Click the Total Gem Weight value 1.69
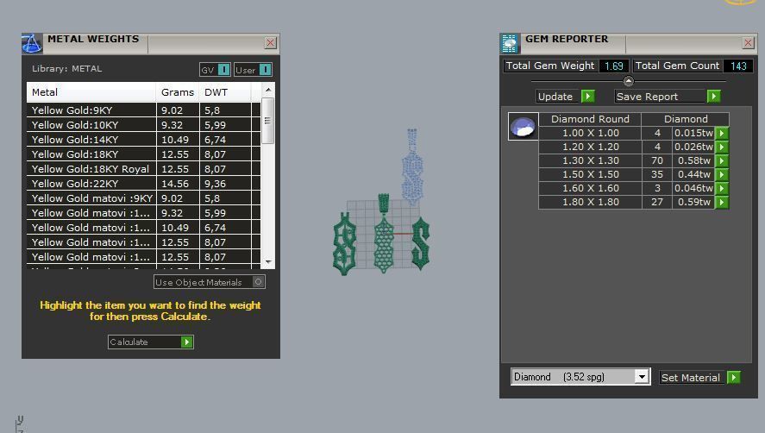The height and width of the screenshot is (433, 765). (614, 66)
